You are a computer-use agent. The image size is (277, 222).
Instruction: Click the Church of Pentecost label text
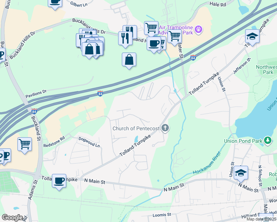(136, 128)
